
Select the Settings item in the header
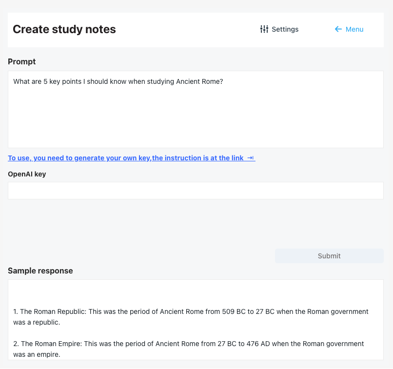pos(285,29)
